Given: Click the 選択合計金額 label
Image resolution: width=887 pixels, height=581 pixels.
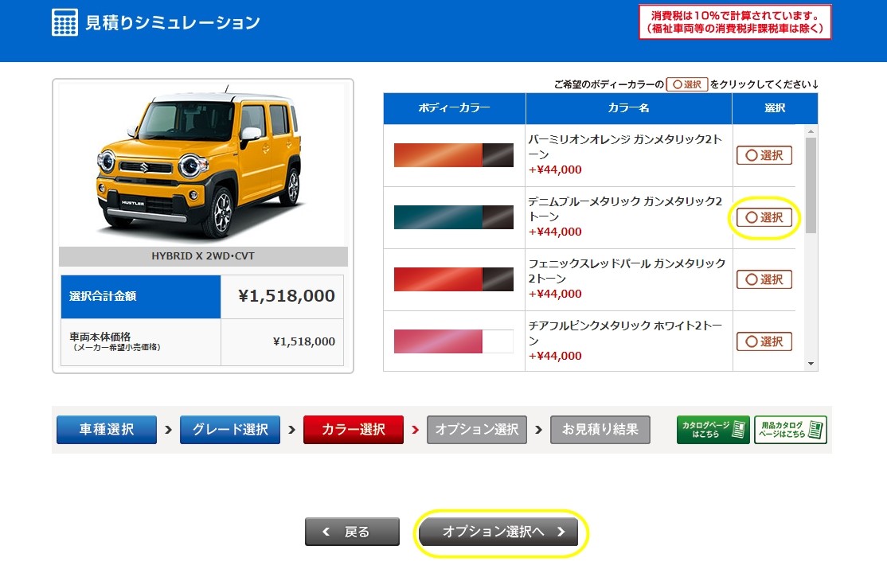Looking at the screenshot, I should 103,296.
